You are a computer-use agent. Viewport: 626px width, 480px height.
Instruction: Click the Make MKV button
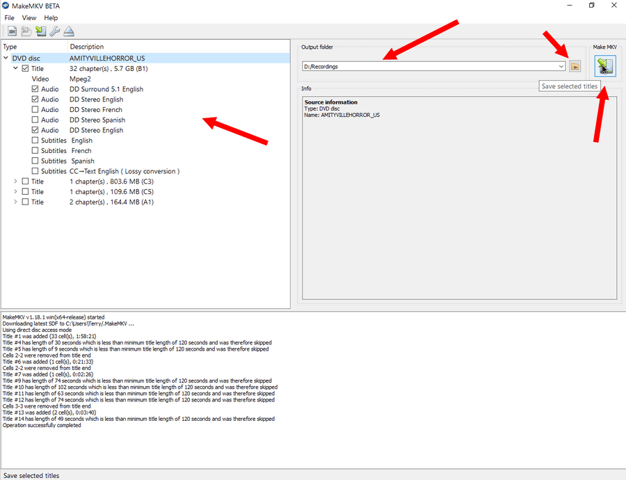(605, 66)
